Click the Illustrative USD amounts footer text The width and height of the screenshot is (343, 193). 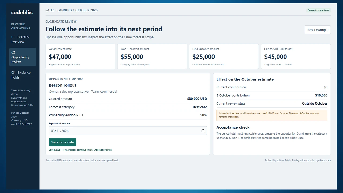pos(82,161)
